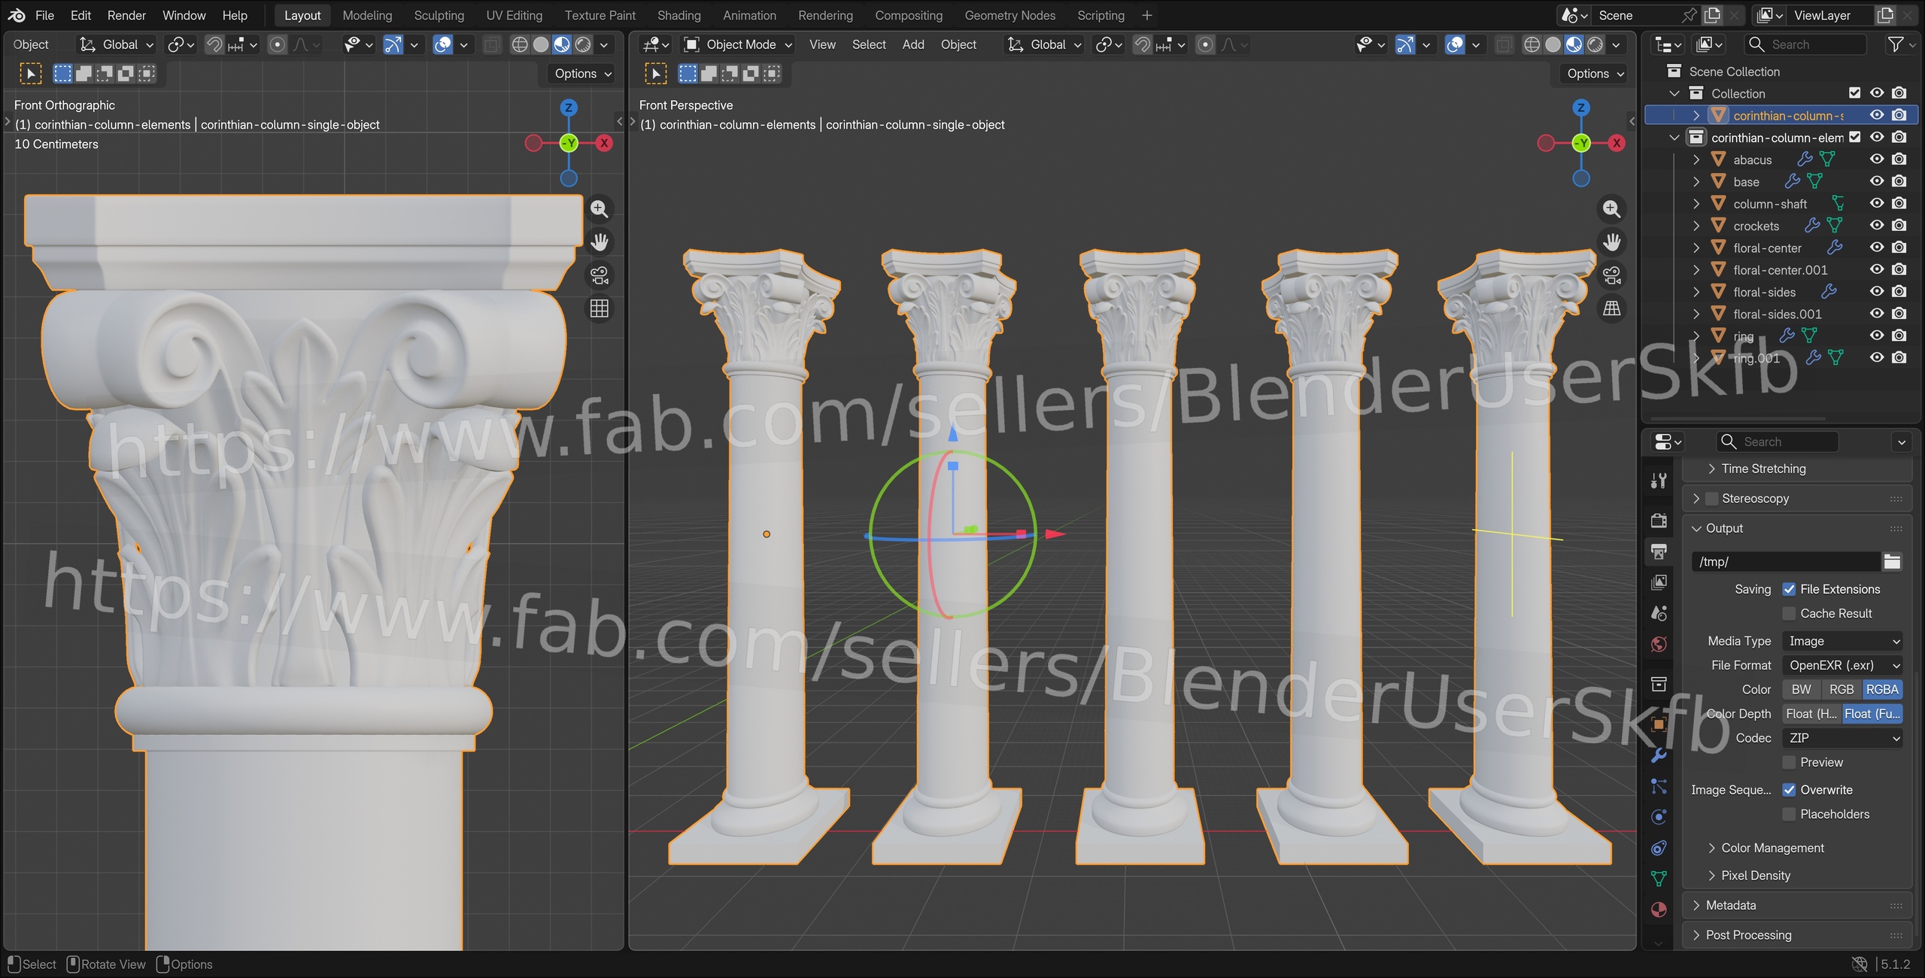Disable rendering of crockets object
The image size is (1925, 978).
[1899, 225]
